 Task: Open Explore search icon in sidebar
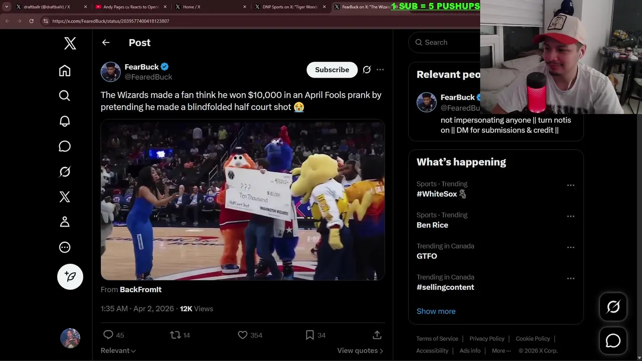point(65,96)
